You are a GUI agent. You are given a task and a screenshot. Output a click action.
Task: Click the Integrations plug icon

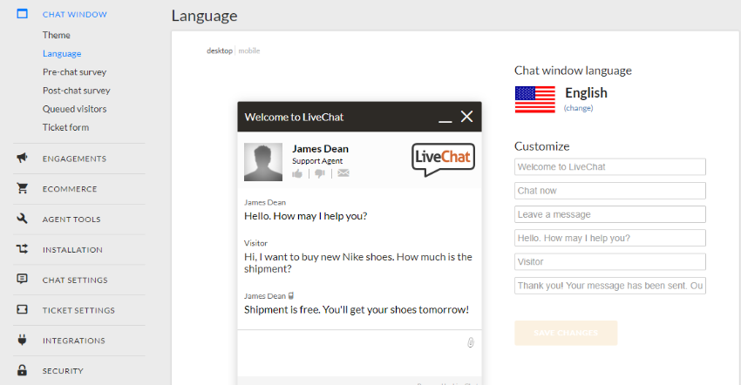tap(22, 340)
